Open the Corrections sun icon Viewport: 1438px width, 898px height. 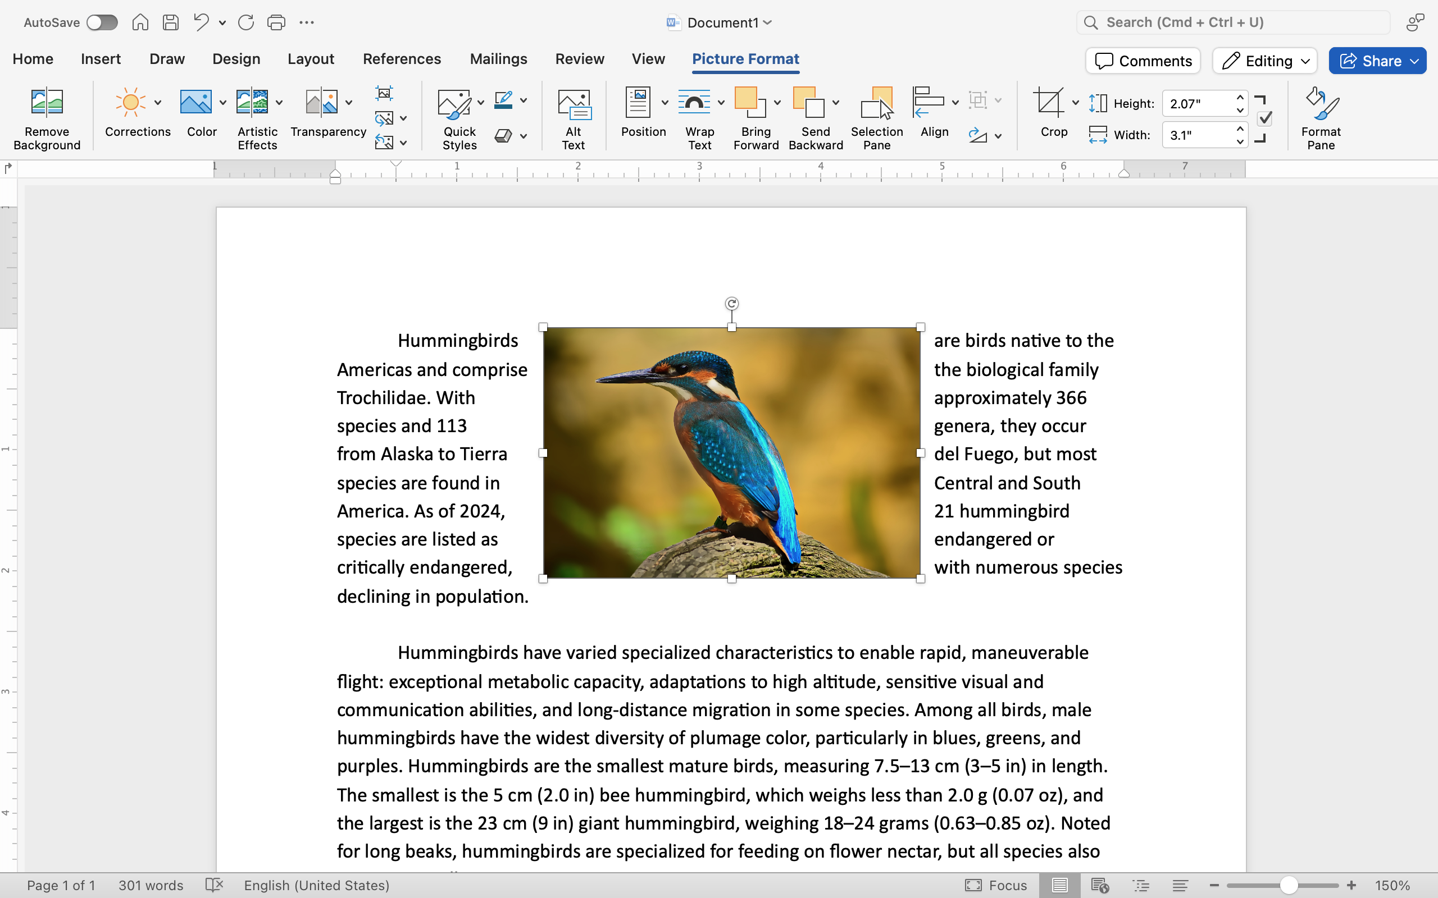131,102
